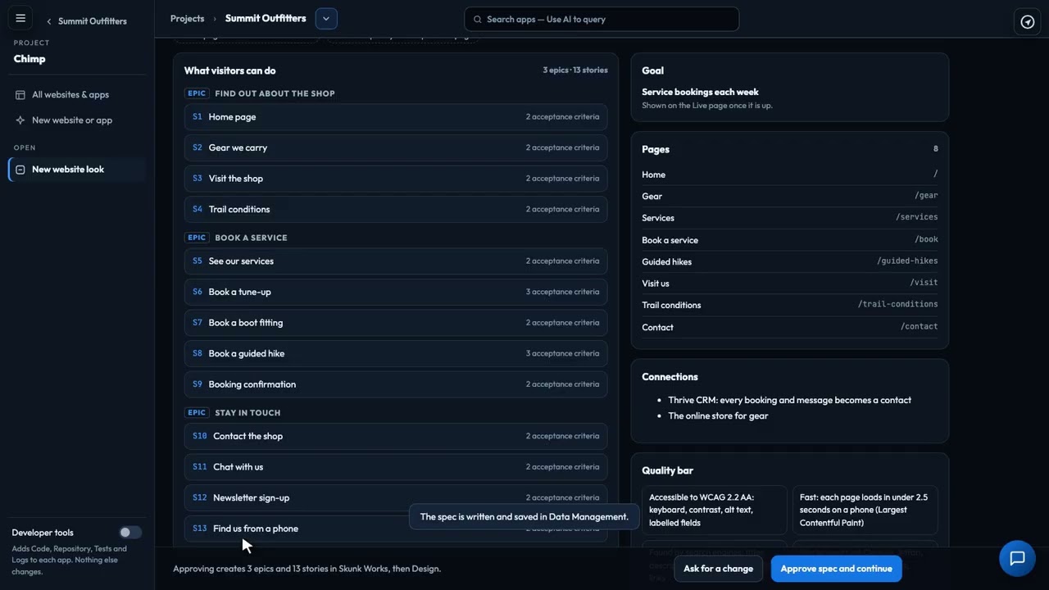Click Summit Outfitters in the sidebar
The width and height of the screenshot is (1049, 590).
93,21
